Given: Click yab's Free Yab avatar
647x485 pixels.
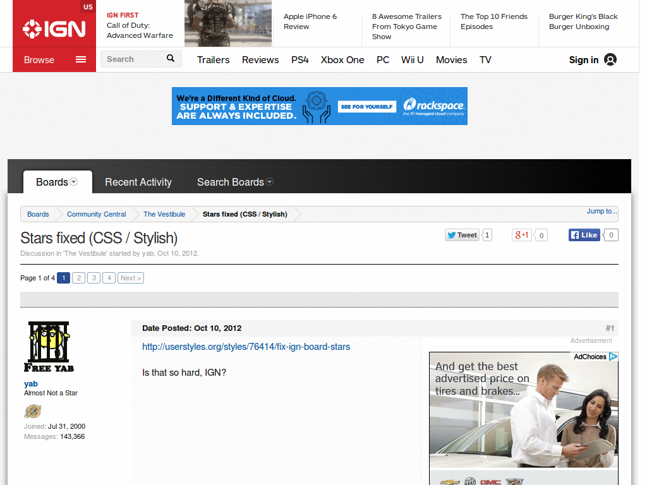Looking at the screenshot, I should point(49,347).
